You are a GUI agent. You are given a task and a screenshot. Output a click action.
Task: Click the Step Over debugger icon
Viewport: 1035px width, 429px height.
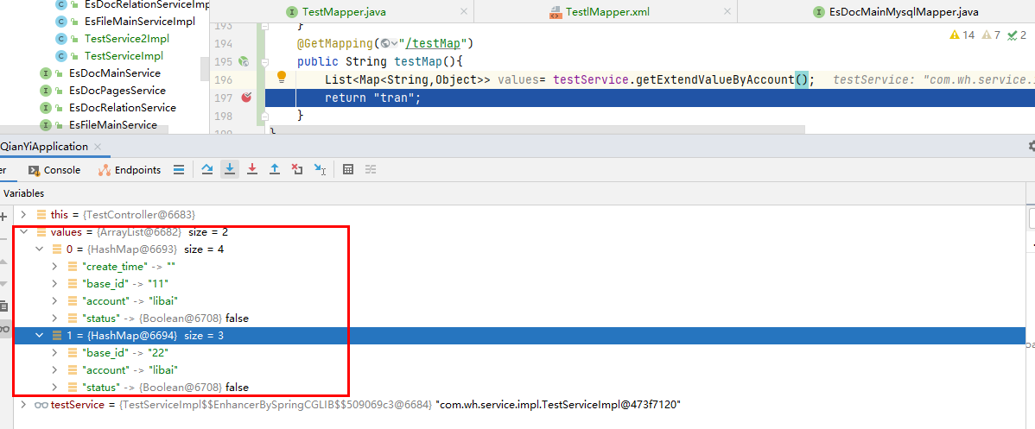point(207,170)
